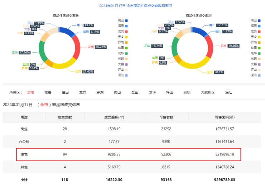Viewport: 265px width, 186px height.
Task: Select the 南山 district tab
Action: click(x=117, y=92)
